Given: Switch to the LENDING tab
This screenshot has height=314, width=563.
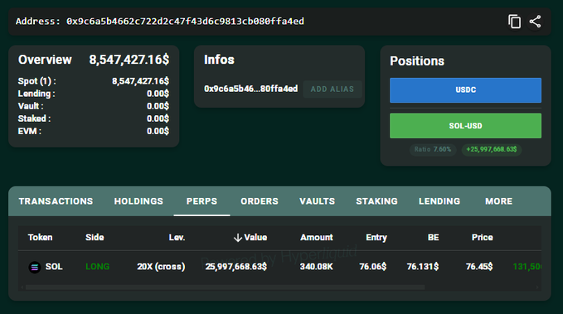Looking at the screenshot, I should [439, 201].
